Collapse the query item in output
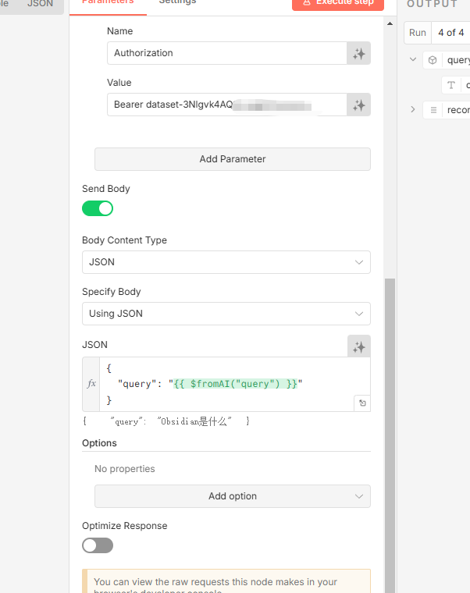This screenshot has height=593, width=470. (x=413, y=60)
